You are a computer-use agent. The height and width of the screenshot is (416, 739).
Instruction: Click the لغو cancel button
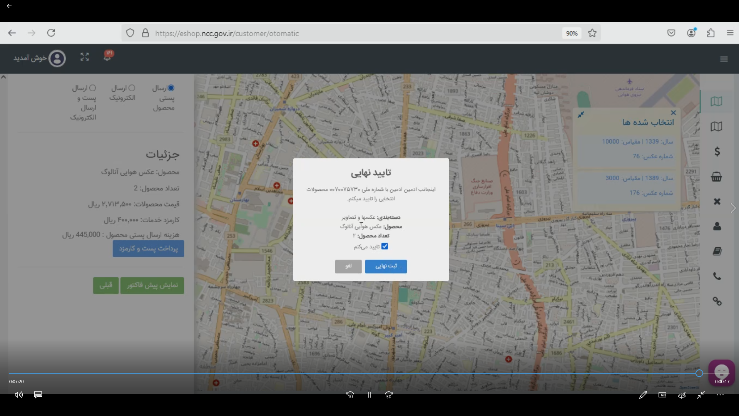click(348, 266)
